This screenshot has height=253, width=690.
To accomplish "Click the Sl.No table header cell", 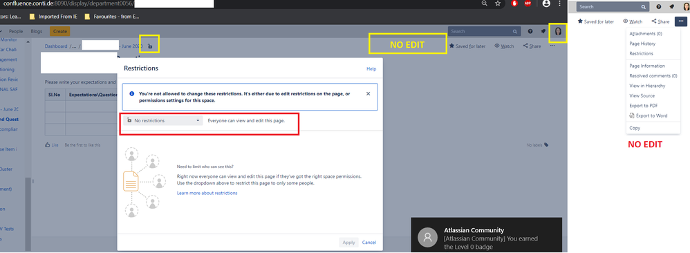I will [x=55, y=95].
